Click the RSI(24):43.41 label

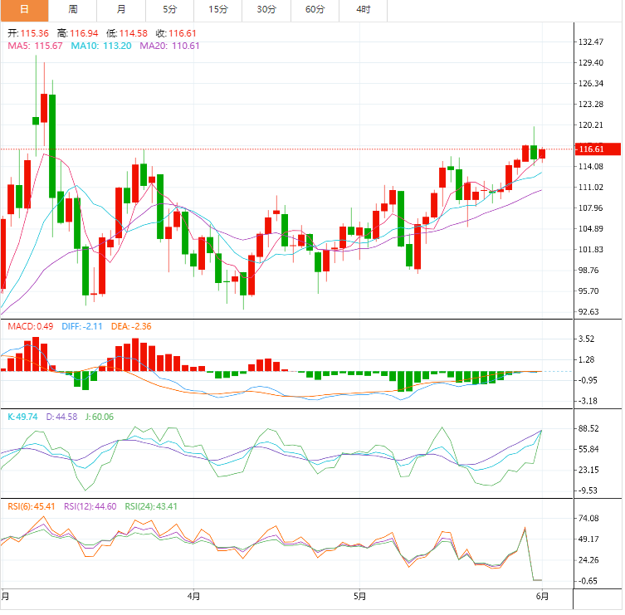click(151, 506)
